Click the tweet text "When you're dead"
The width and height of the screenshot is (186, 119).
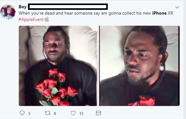[37, 13]
